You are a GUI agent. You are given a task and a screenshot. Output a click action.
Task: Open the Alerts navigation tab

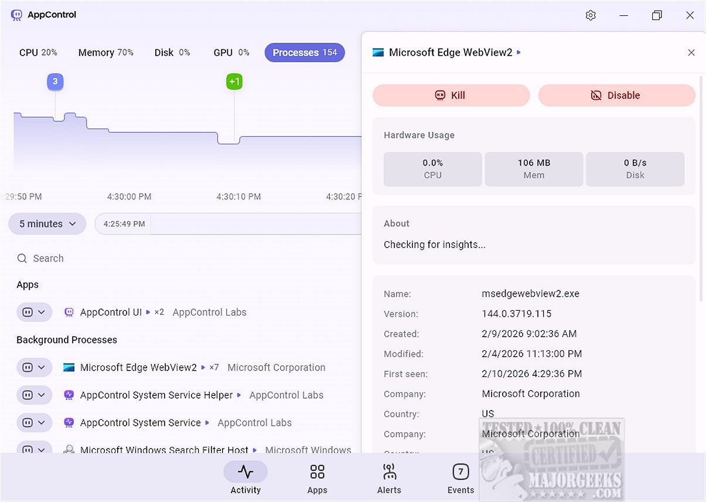click(389, 478)
